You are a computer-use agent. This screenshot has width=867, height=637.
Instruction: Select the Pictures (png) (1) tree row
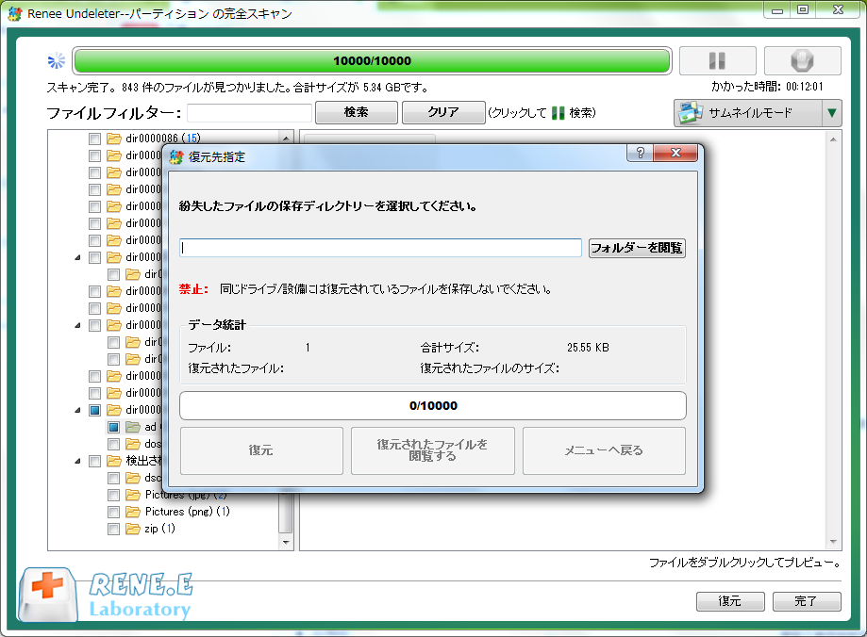pyautogui.click(x=188, y=512)
